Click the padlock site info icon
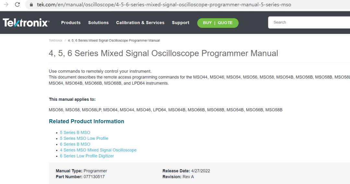 click(31, 5)
